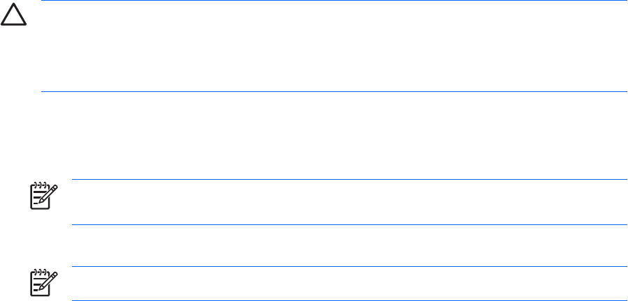Click the rule below the second note
Image resolution: width=628 pixels, height=301 pixels.
(349, 300)
